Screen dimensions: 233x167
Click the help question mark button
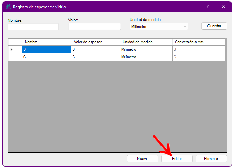[x=208, y=7]
